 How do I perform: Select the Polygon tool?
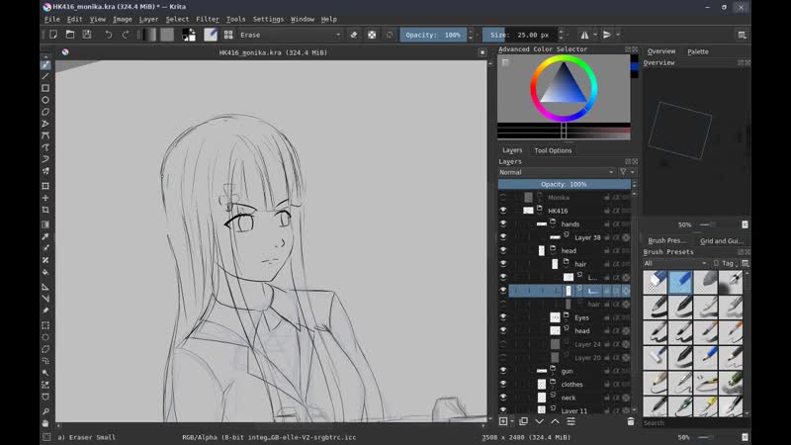tap(45, 112)
